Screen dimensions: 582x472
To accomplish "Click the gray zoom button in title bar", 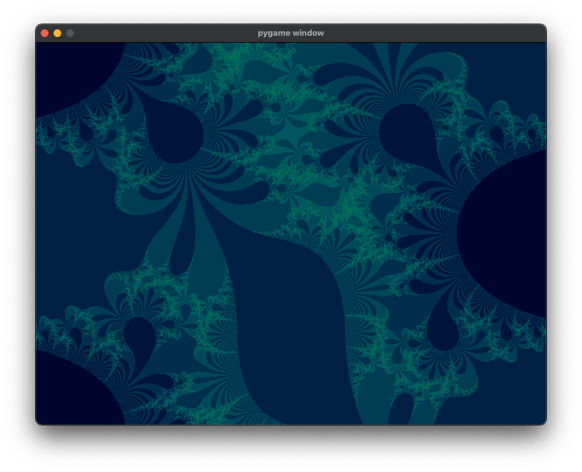I will [69, 33].
